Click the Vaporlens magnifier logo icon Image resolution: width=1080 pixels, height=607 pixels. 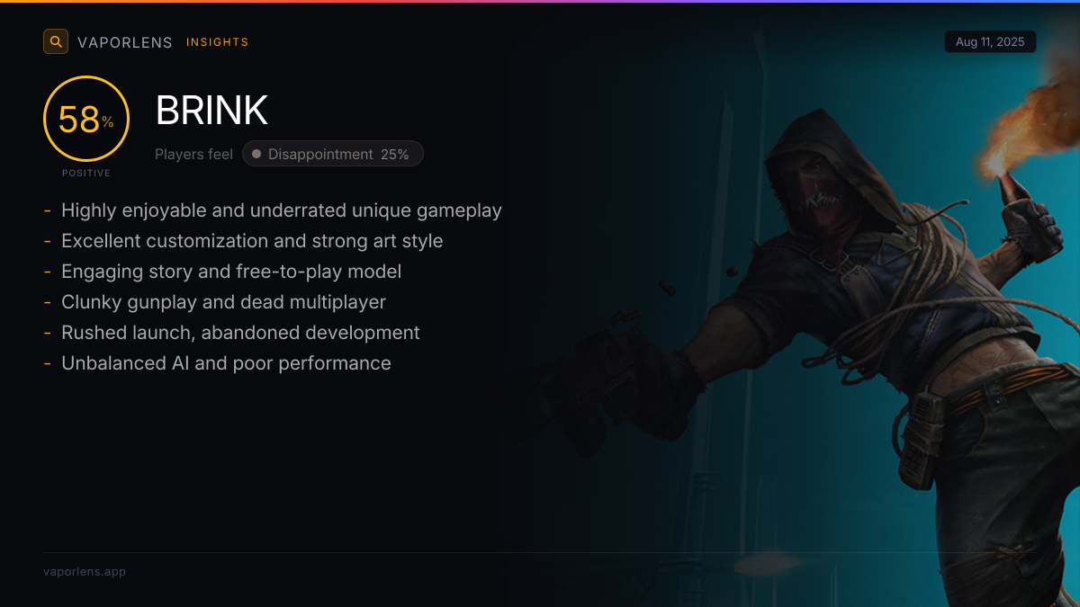56,41
